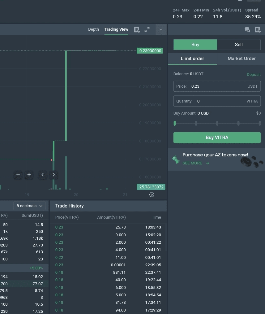Click Trade History heading
This screenshot has width=265, height=314.
point(69,206)
